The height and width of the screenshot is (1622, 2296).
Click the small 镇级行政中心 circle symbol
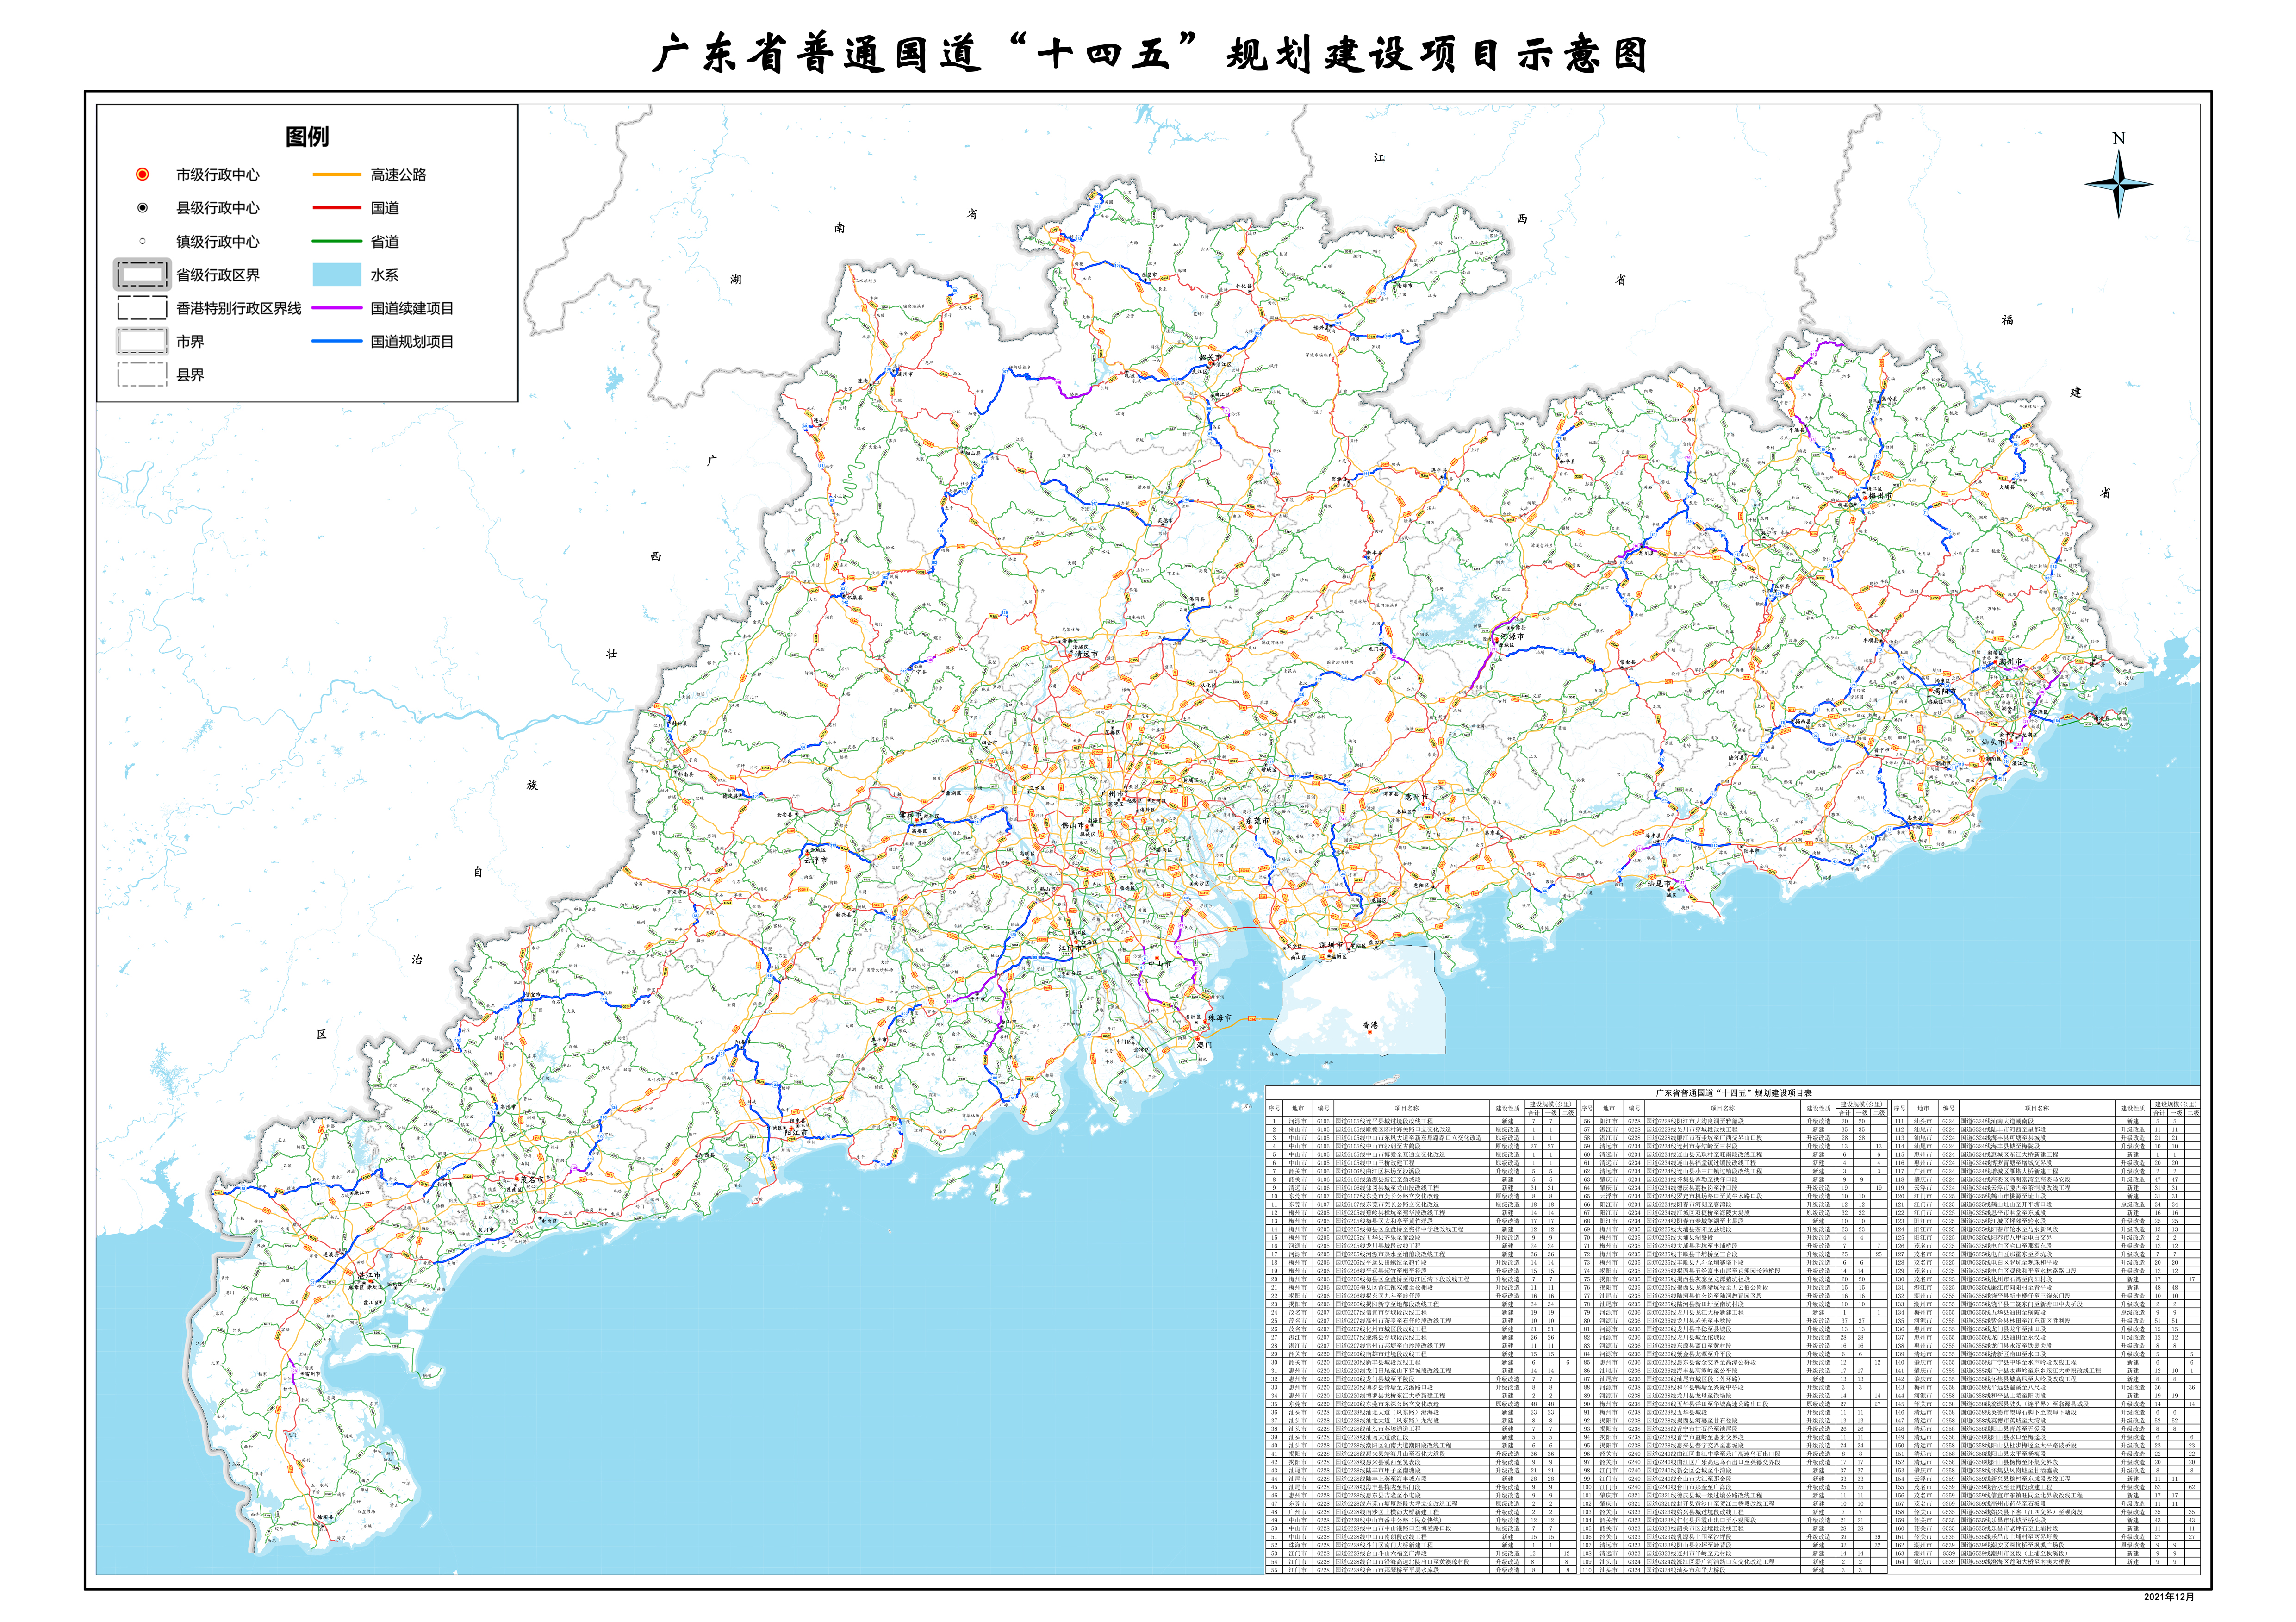(142, 241)
